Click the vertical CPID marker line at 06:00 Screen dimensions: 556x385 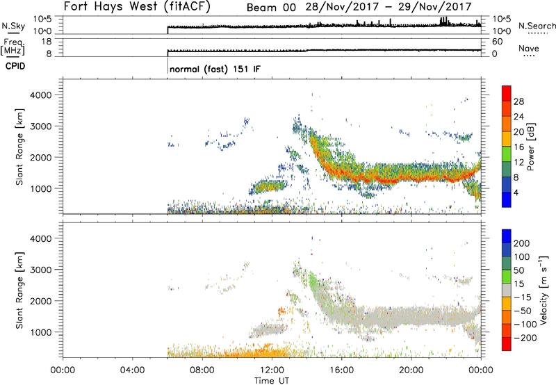pos(167,65)
